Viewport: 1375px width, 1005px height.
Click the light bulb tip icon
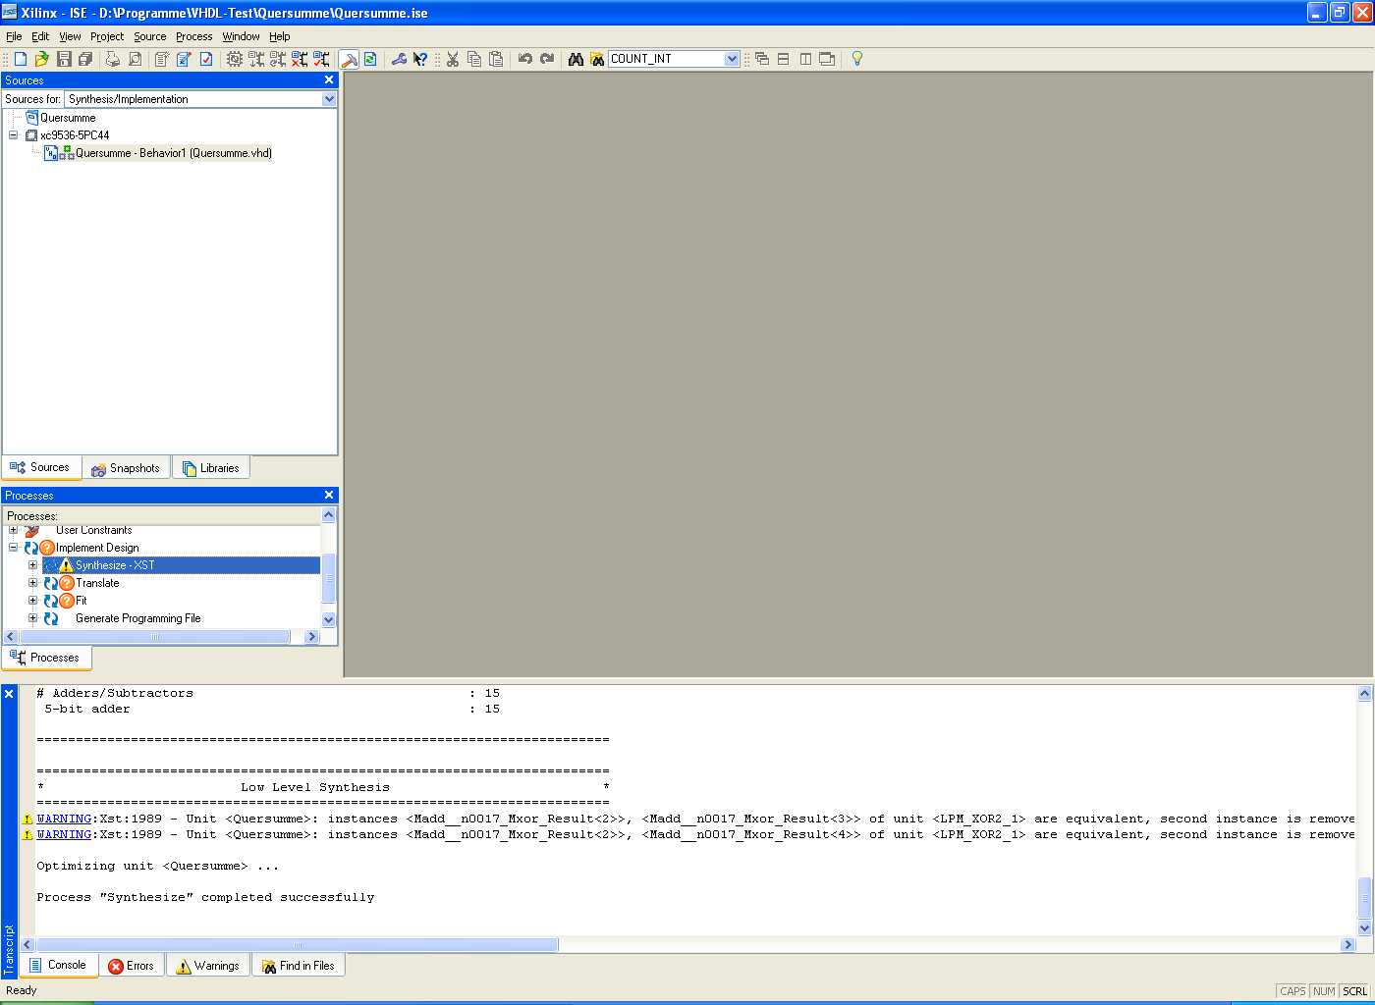(856, 59)
